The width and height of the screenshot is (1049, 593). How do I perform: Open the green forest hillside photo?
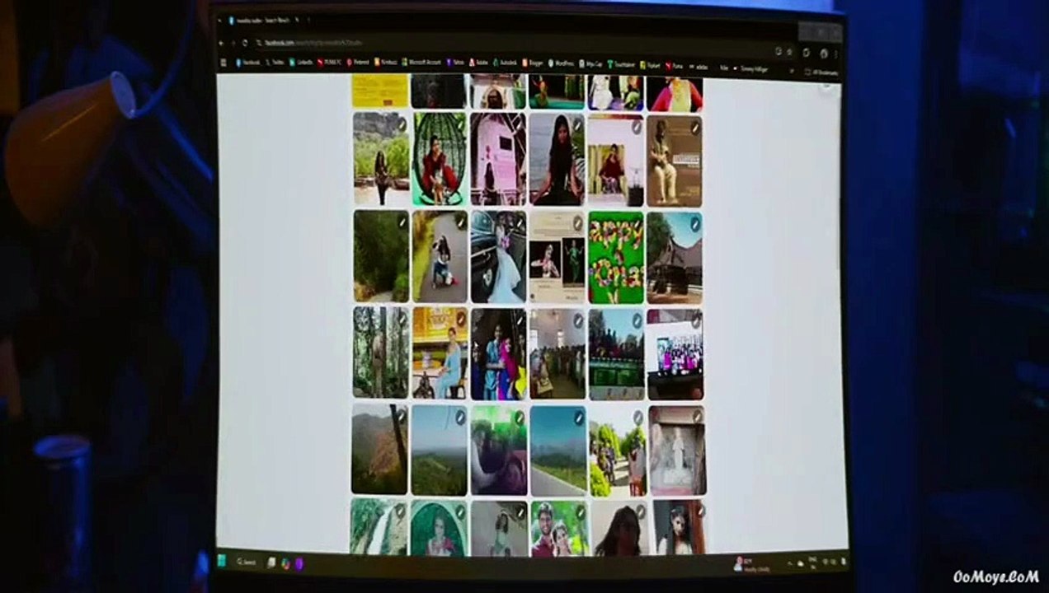381,255
